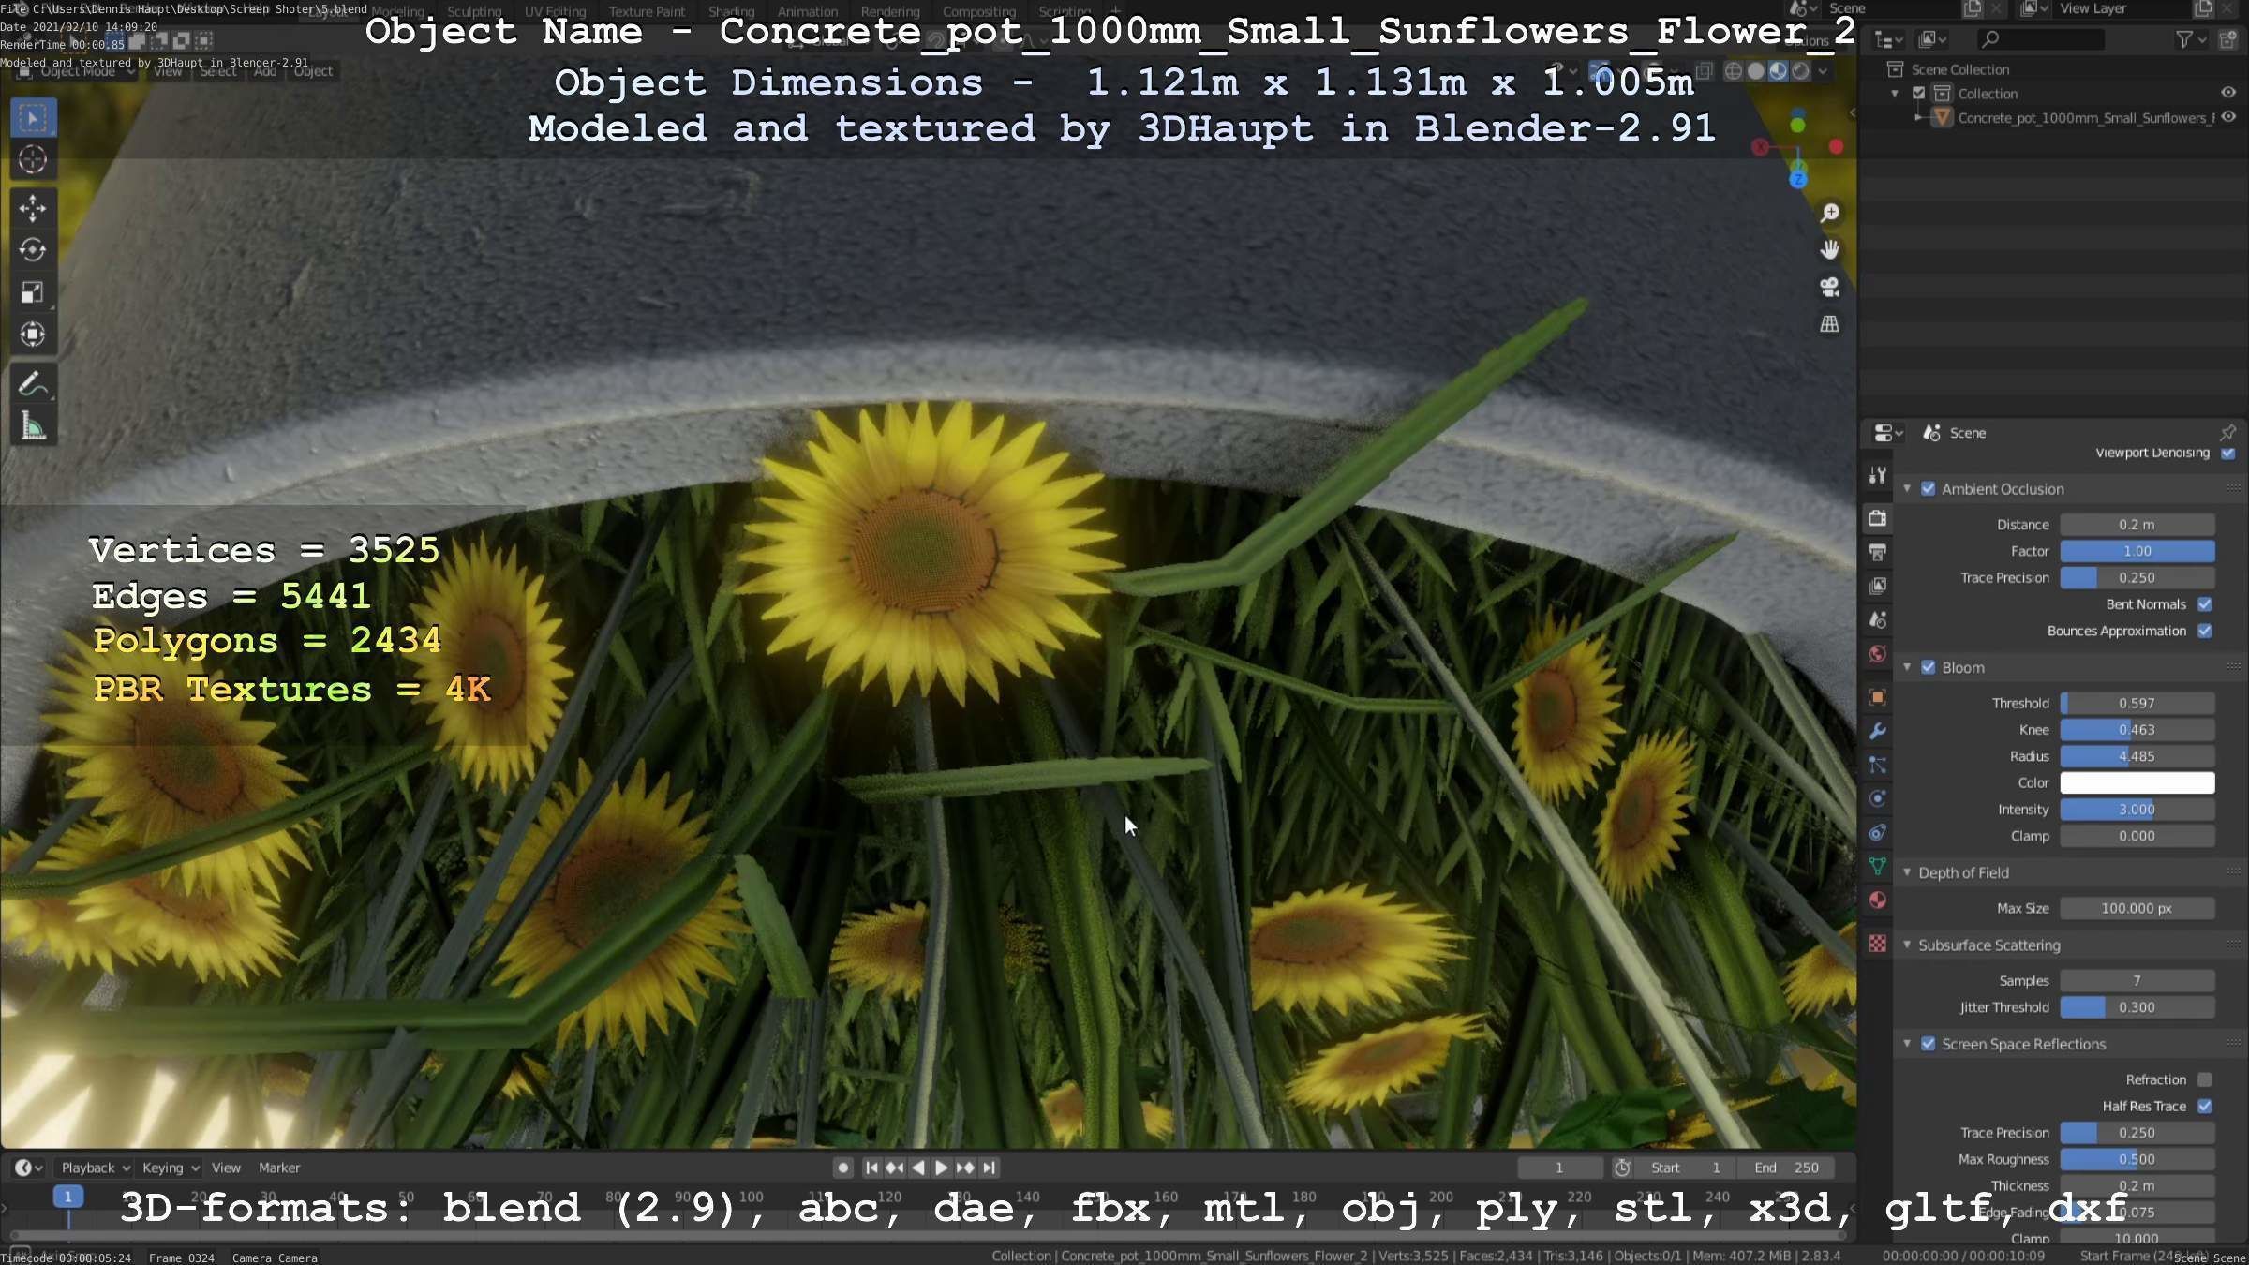Open the Physics properties tab
Screen dimensions: 2249x1265
click(1878, 798)
